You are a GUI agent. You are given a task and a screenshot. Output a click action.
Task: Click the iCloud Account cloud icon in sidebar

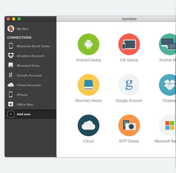coord(11,85)
